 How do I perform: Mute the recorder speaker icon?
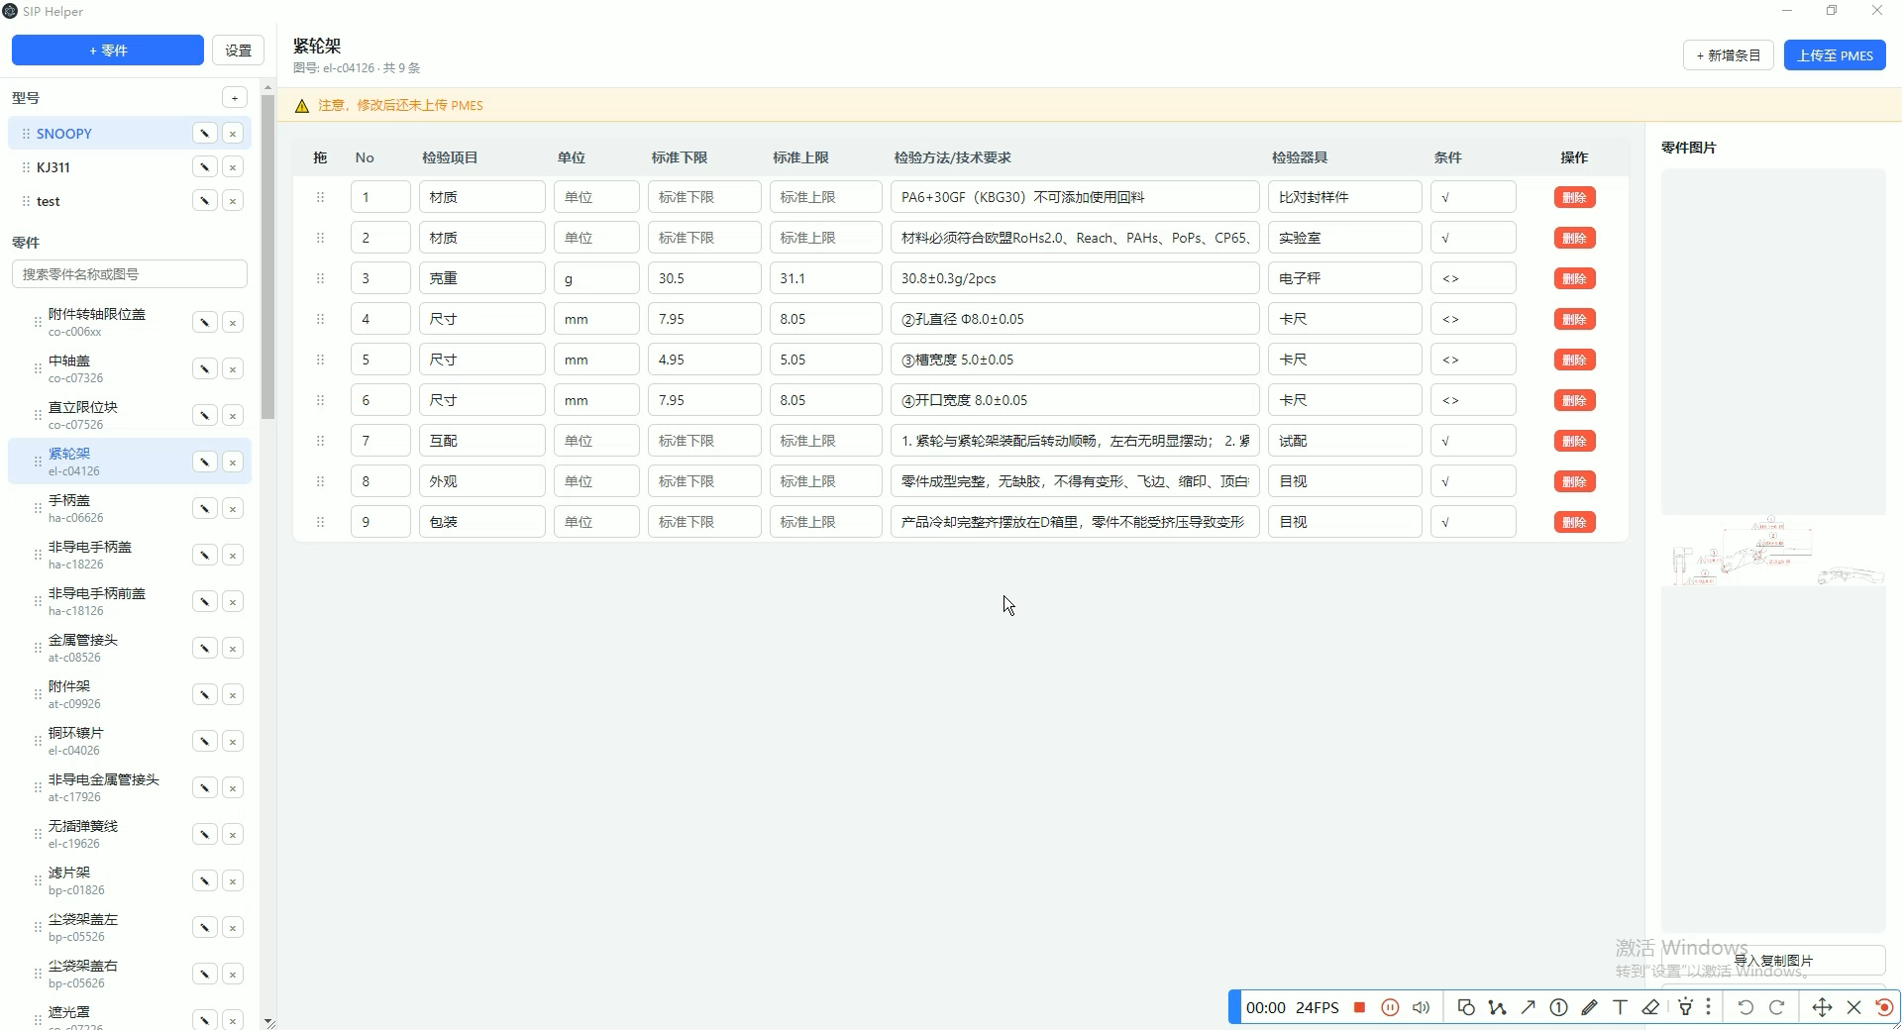pos(1421,1007)
